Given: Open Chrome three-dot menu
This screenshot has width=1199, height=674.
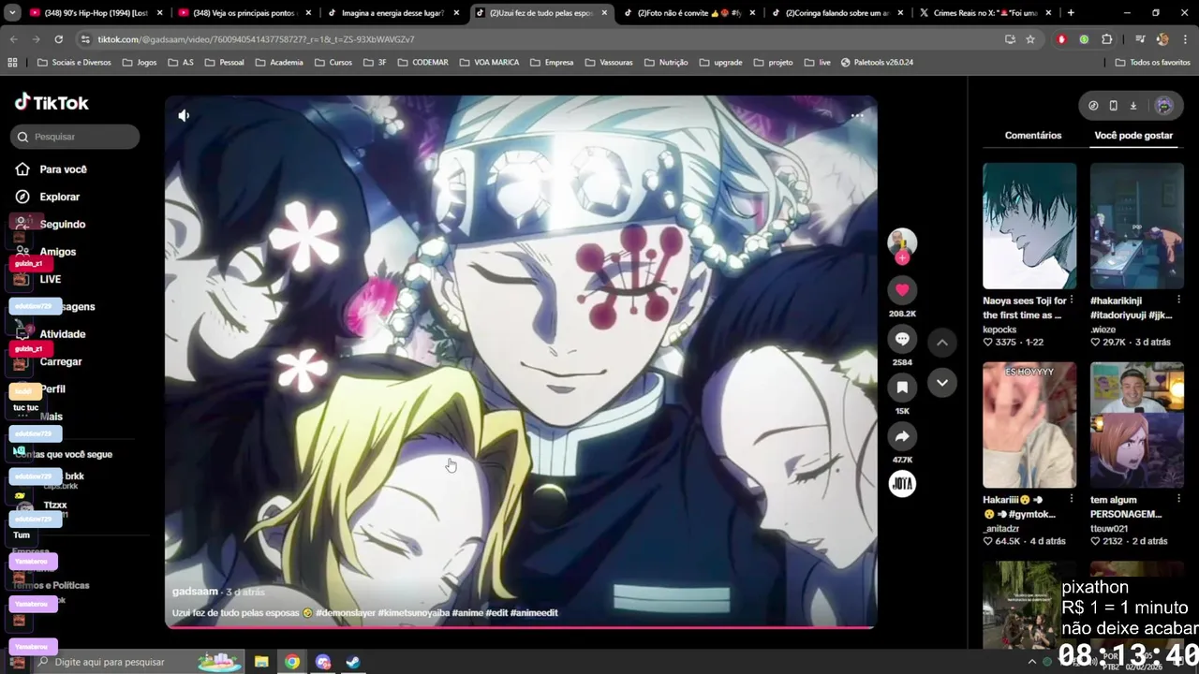Looking at the screenshot, I should 1184,39.
